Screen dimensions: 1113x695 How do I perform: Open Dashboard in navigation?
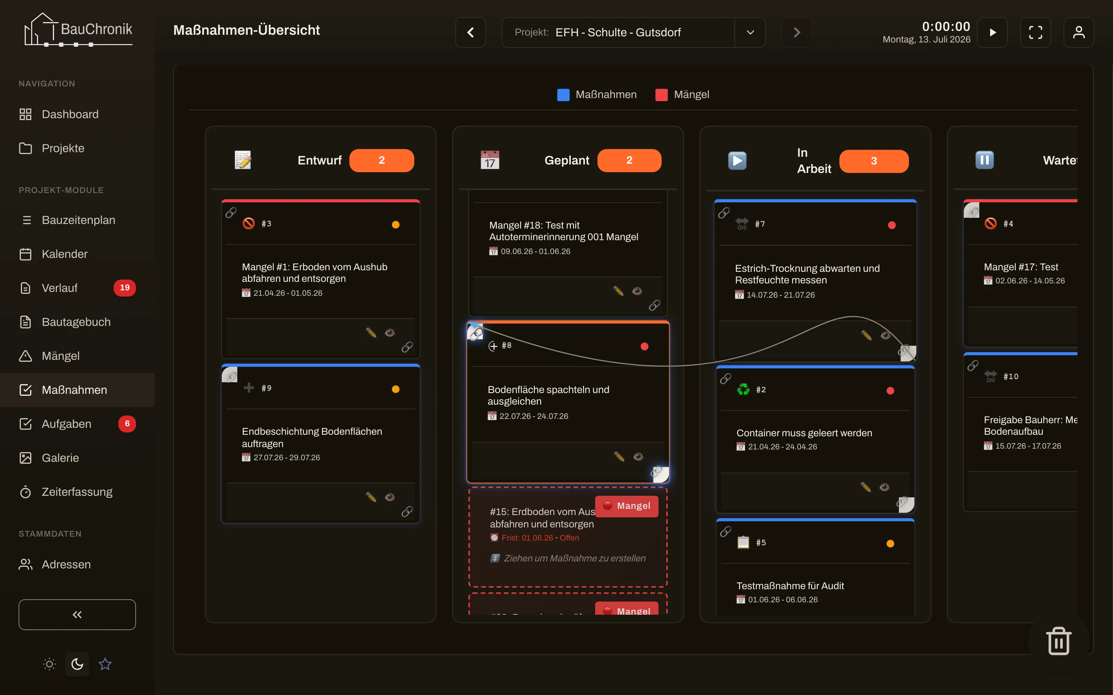click(77, 114)
